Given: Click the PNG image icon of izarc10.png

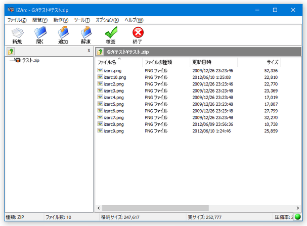Looking at the screenshot, I should coord(100,77).
